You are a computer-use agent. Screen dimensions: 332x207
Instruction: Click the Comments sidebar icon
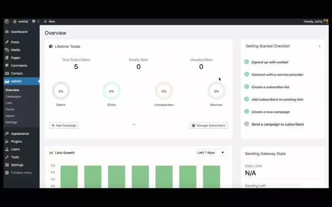point(7,66)
